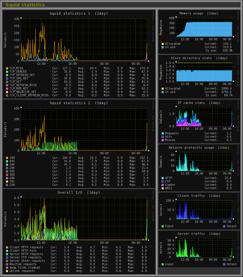Screen dimensions: 243x277
Task: Click the "Server FTP requests" legend label
Action: tap(26, 257)
